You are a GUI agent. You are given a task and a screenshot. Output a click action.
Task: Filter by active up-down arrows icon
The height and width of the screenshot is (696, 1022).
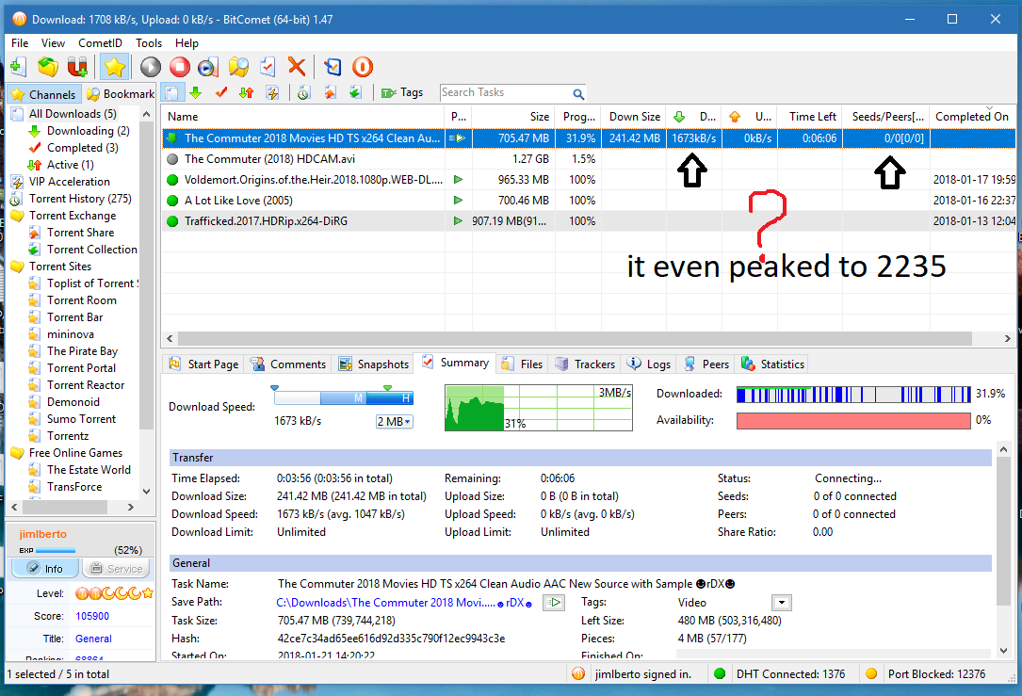(247, 93)
